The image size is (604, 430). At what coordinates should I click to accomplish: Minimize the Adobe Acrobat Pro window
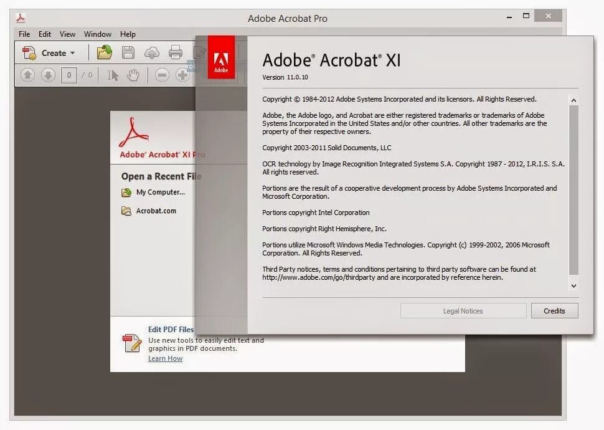coord(509,17)
